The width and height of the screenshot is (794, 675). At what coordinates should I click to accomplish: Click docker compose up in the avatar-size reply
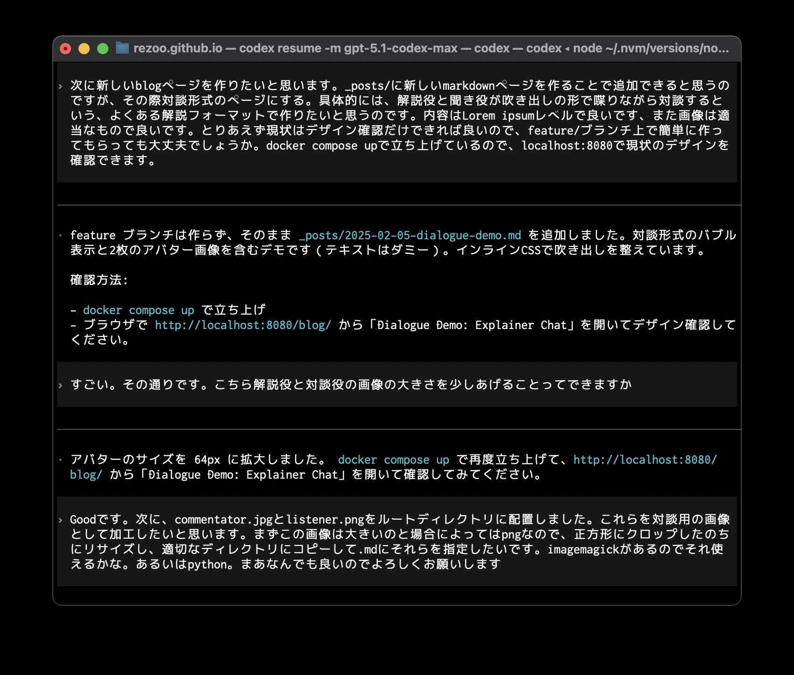click(393, 460)
